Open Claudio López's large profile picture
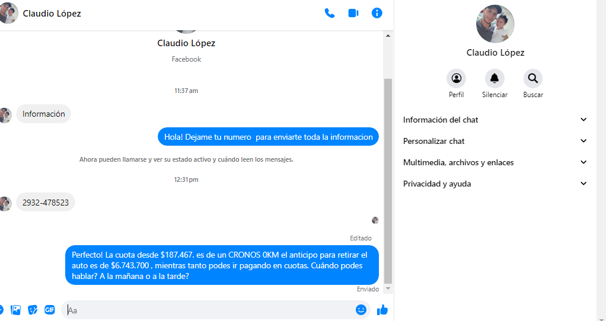The width and height of the screenshot is (606, 321). pos(495,24)
